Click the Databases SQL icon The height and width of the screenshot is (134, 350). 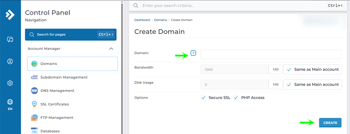tap(34, 131)
